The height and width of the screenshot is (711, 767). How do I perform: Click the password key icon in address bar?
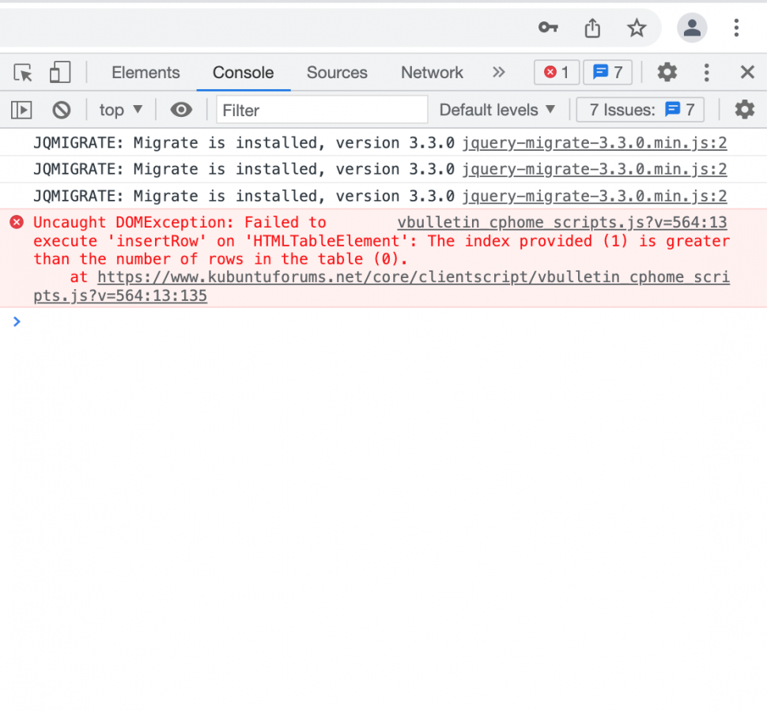point(548,28)
